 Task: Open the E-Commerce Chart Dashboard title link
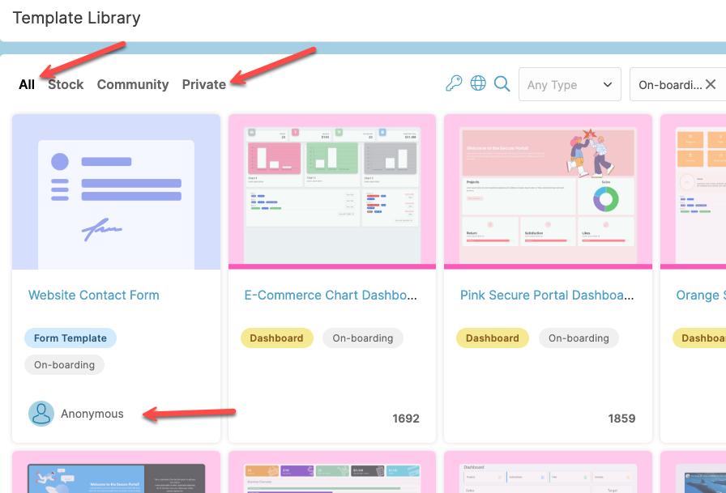pos(331,295)
